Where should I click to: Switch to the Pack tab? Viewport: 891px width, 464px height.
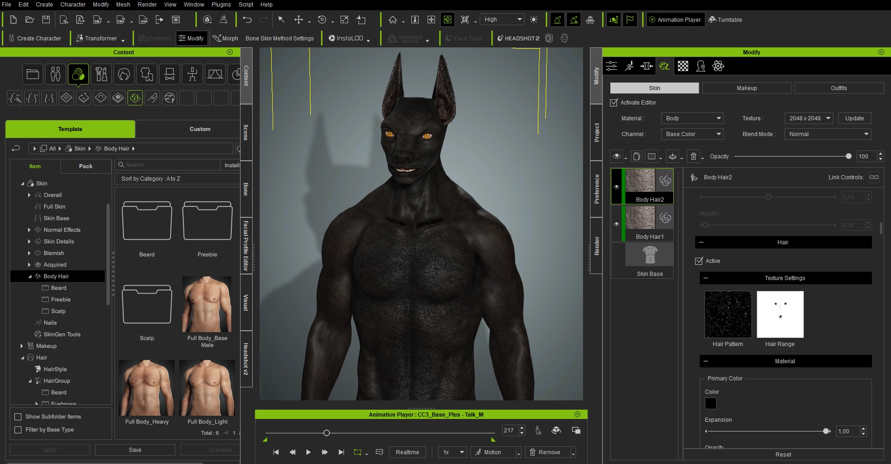point(86,166)
